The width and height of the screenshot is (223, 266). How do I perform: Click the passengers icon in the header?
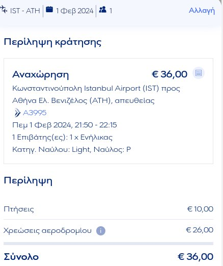[x=103, y=10]
